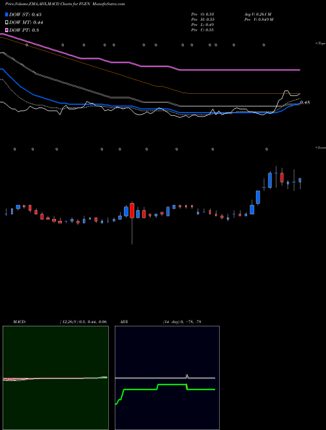Screen dimensions: 326x430
Task: Click the chart title for FGEN
Action: (65, 4)
